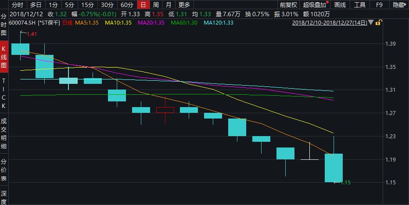Click the MA10:1.35 indicator label
The image size is (409, 205).
[118, 23]
